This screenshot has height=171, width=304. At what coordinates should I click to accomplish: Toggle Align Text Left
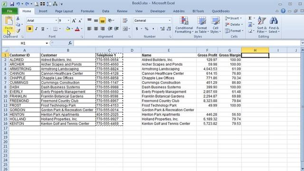click(x=89, y=29)
